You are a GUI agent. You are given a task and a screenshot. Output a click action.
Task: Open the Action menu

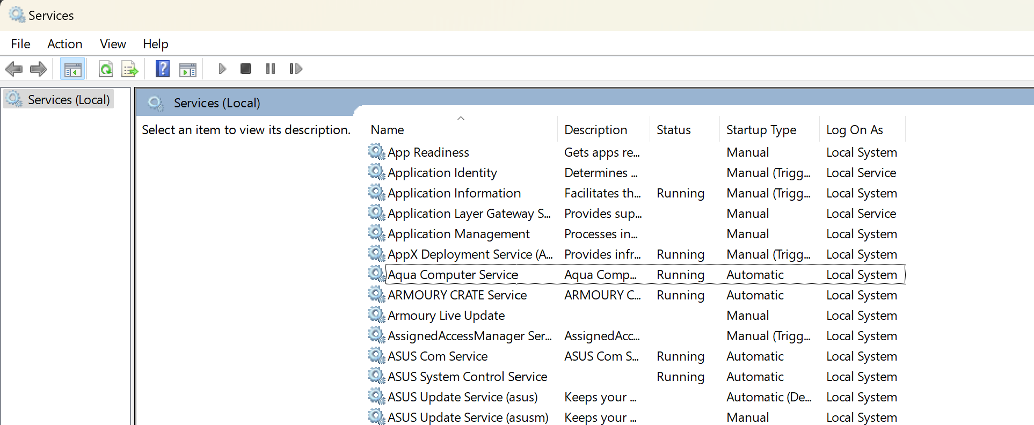coord(64,44)
